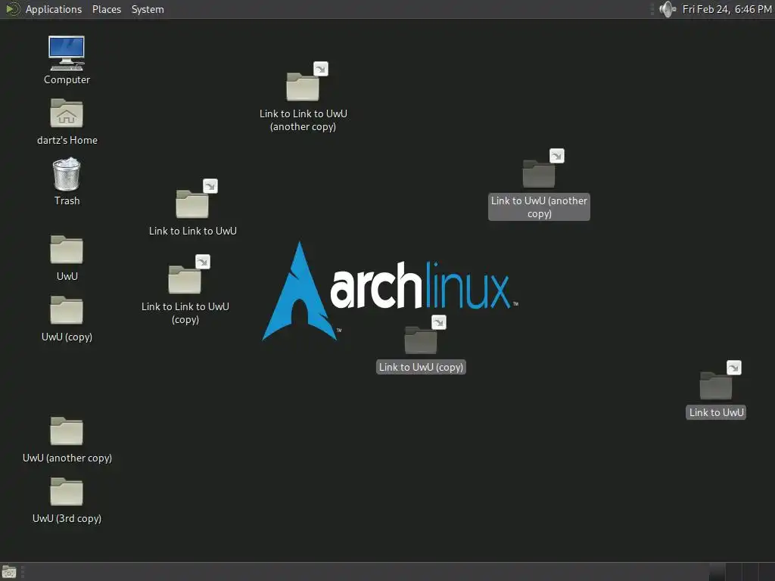The height and width of the screenshot is (581, 775).
Task: Open the Places menu
Action: coord(107,9)
